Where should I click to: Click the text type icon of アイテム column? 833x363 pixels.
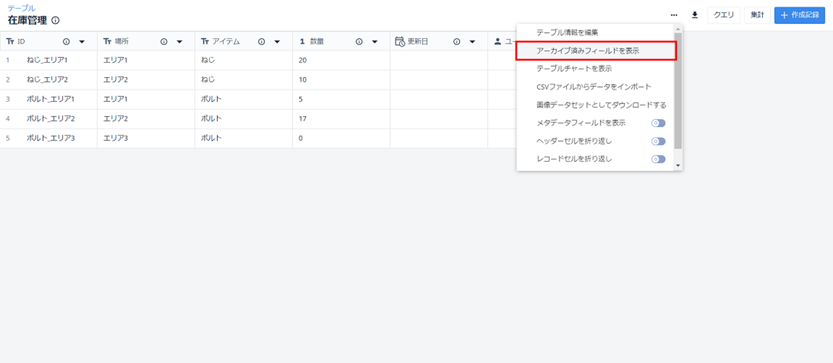(205, 41)
